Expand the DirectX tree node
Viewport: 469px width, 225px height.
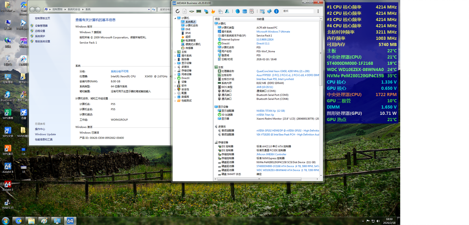(175, 78)
